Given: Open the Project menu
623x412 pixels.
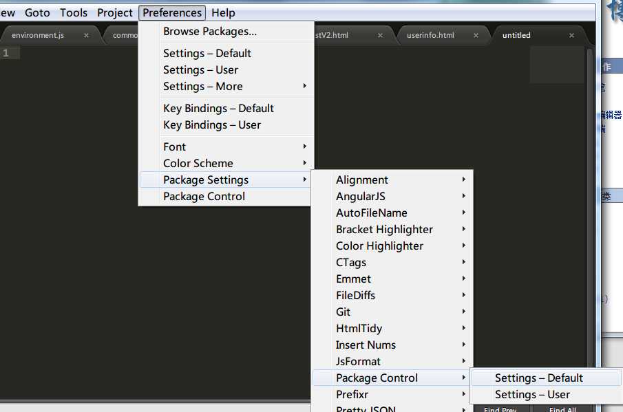Looking at the screenshot, I should point(114,12).
